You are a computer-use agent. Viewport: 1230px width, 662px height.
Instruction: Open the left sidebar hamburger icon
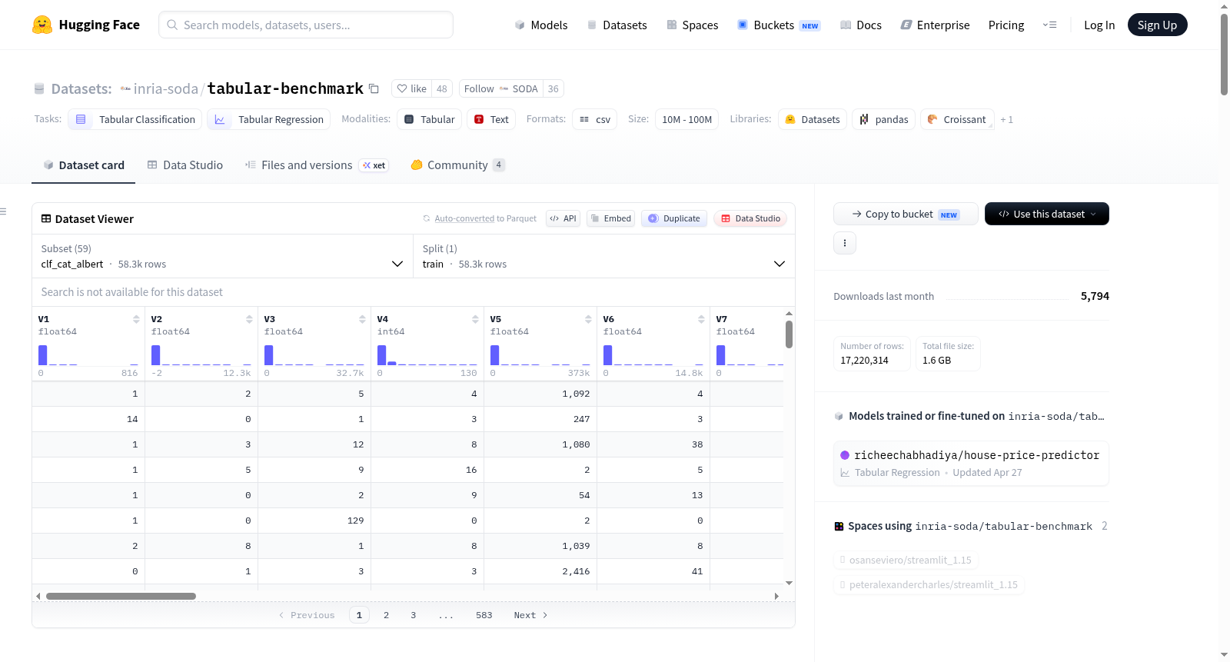pyautogui.click(x=4, y=211)
